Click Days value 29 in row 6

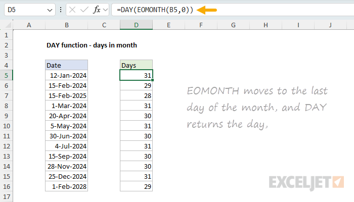click(137, 86)
